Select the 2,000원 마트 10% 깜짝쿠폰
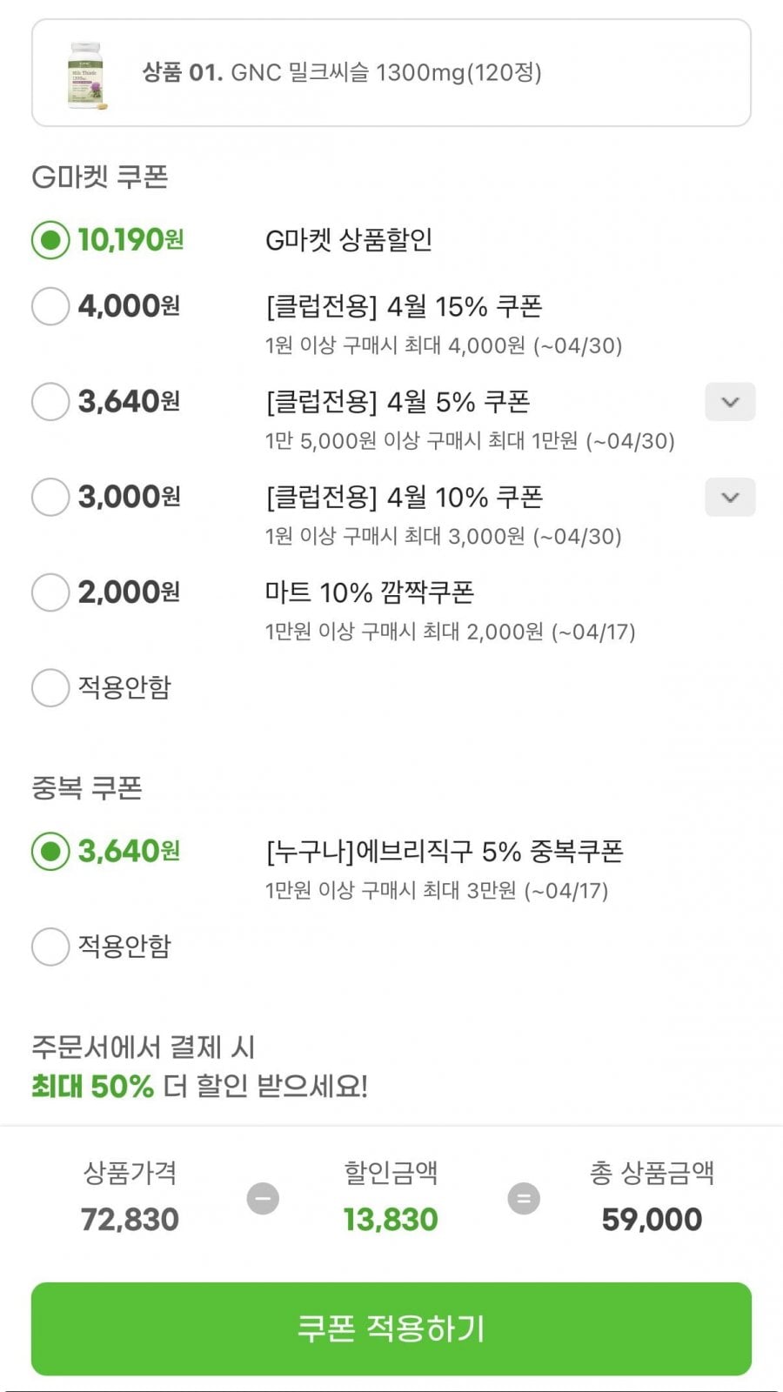Viewport: 783px width, 1392px height. (x=50, y=592)
